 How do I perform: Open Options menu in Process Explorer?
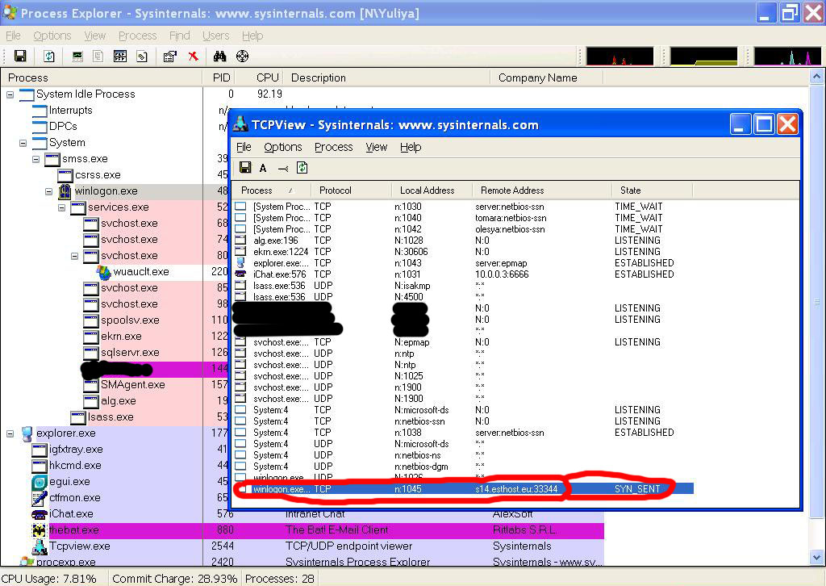pos(52,36)
